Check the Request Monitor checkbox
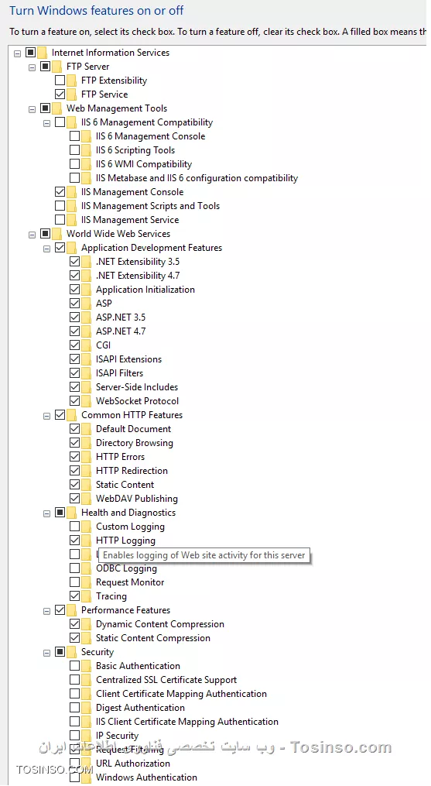 tap(74, 582)
